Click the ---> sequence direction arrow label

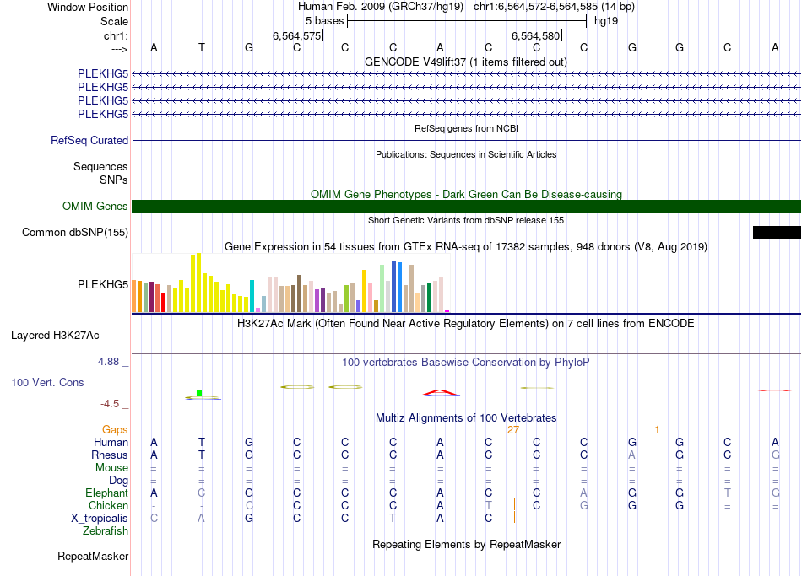point(119,49)
